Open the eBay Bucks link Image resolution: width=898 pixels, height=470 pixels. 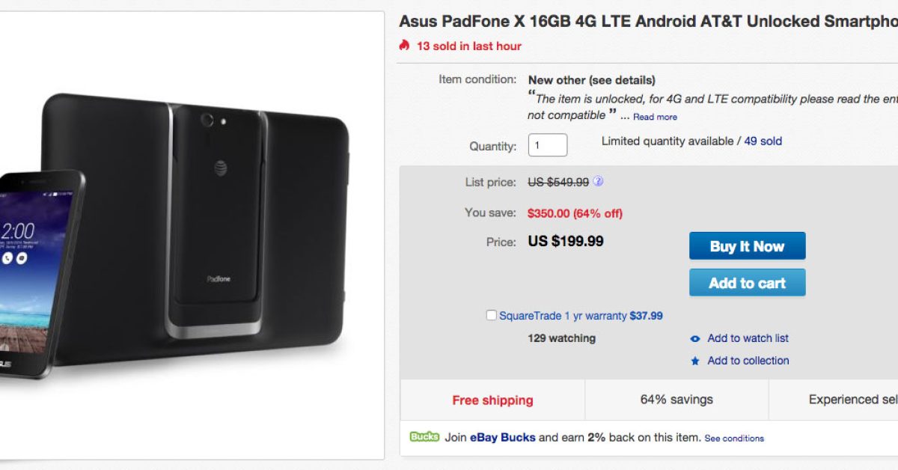point(502,438)
